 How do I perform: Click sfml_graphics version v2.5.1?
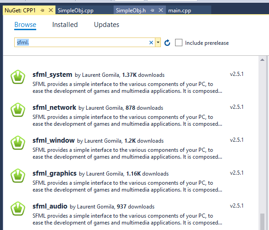click(236, 173)
